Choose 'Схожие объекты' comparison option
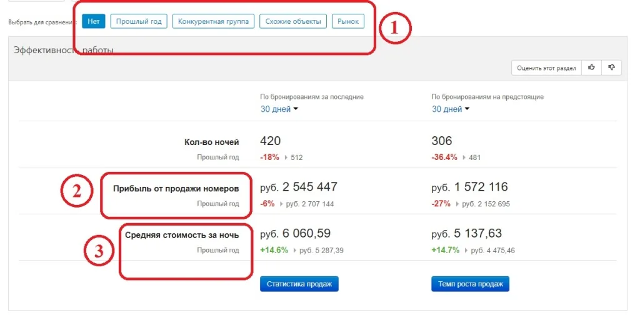Viewport: 640px width, 320px height. (x=293, y=21)
